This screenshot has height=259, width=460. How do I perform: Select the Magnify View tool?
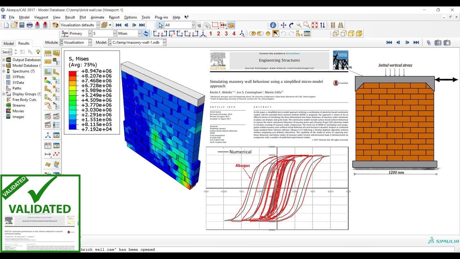coord(299,25)
